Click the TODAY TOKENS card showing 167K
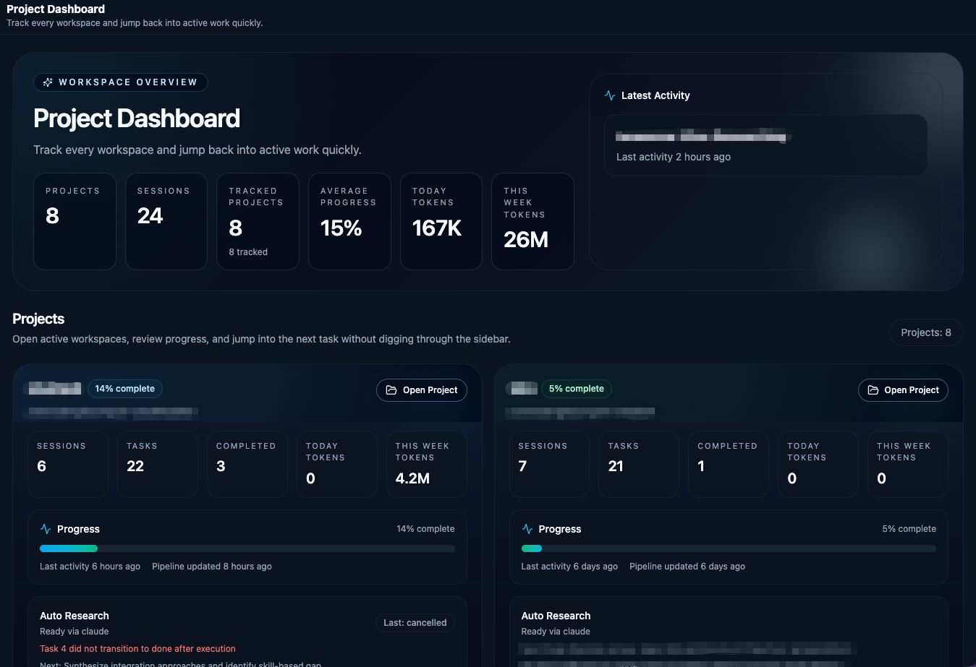 click(x=441, y=220)
